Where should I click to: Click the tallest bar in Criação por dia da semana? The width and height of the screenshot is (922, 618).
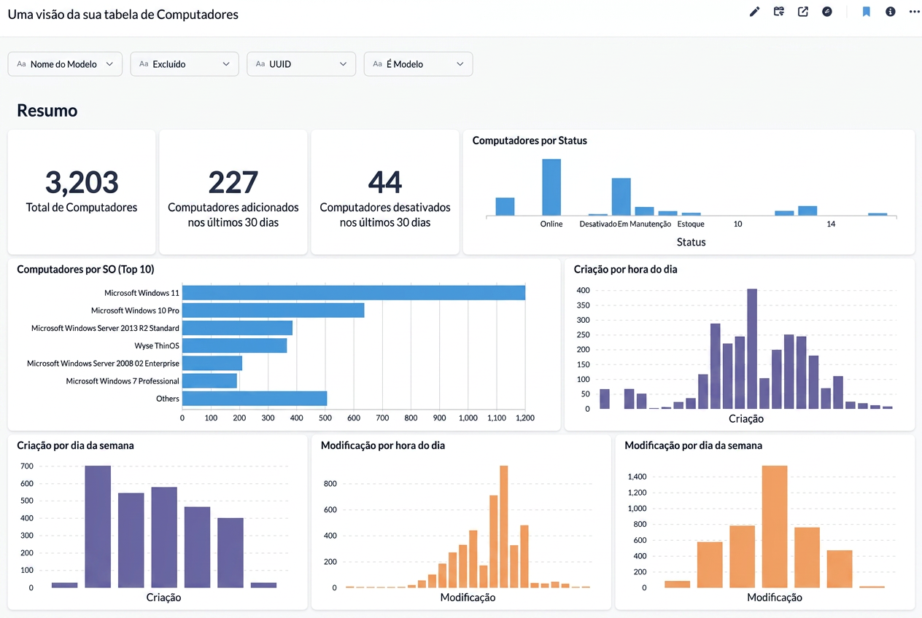pyautogui.click(x=98, y=527)
